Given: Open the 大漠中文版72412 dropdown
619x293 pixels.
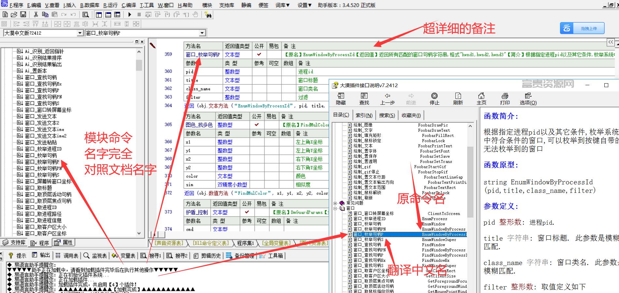Looking at the screenshot, I should [x=80, y=33].
